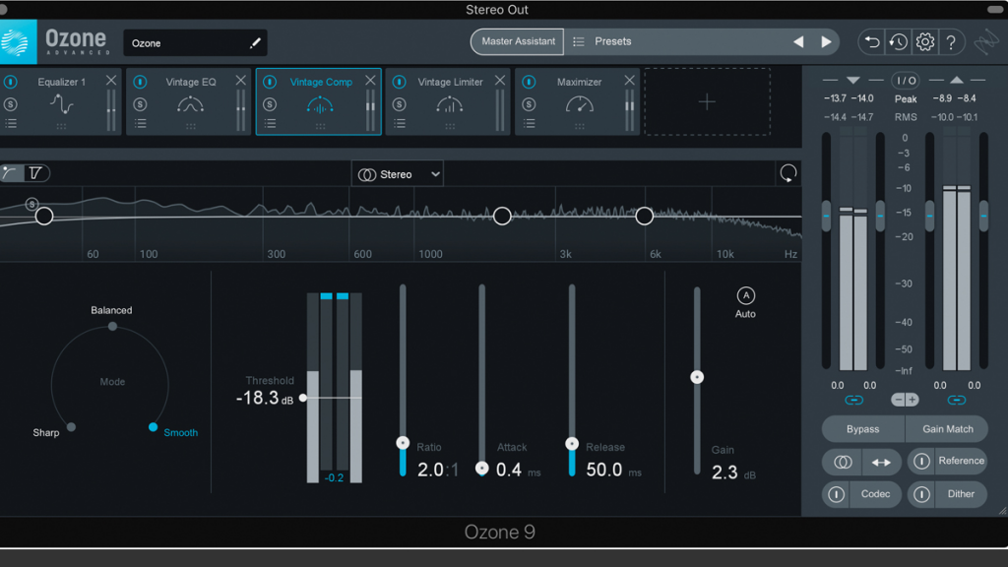
Task: Click the Gain slider handle
Action: click(x=697, y=377)
